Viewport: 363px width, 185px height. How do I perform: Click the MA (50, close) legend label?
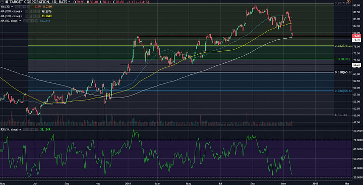click(x=9, y=21)
